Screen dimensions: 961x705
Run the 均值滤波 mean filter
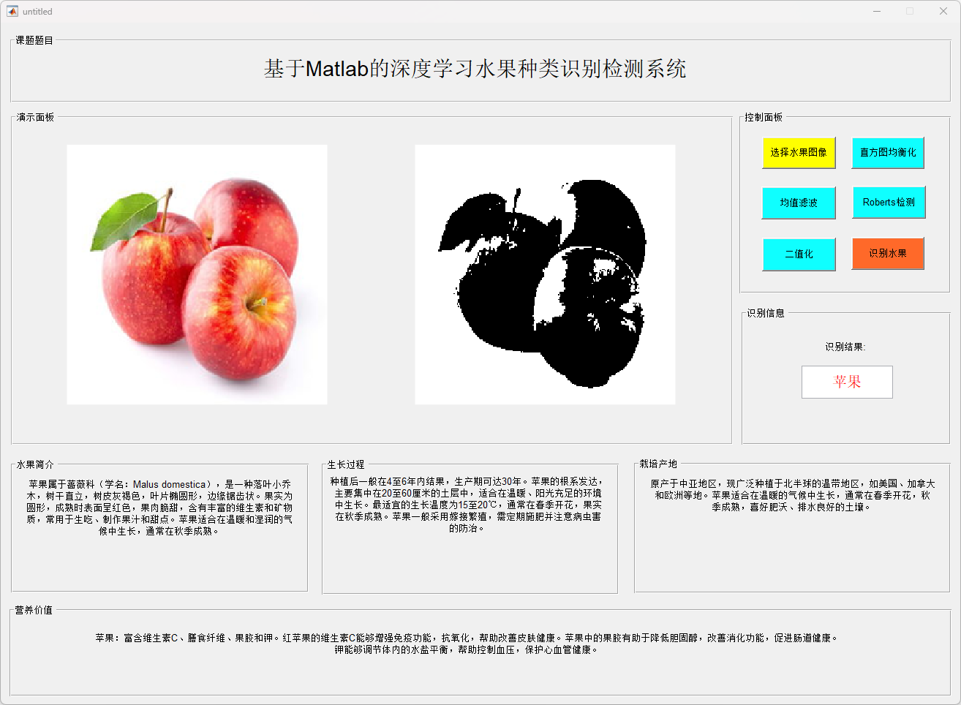(x=799, y=203)
